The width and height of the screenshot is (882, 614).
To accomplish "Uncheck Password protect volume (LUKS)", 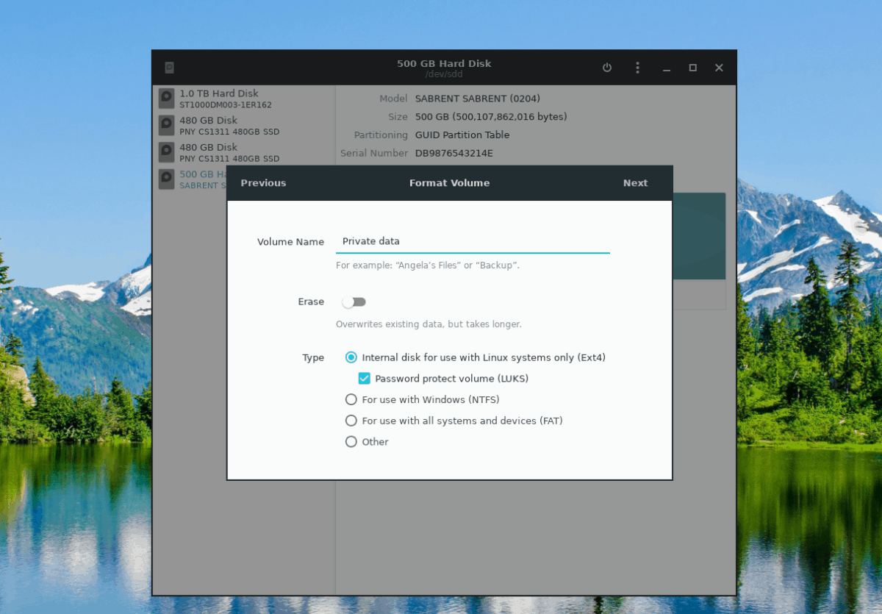I will coord(365,379).
